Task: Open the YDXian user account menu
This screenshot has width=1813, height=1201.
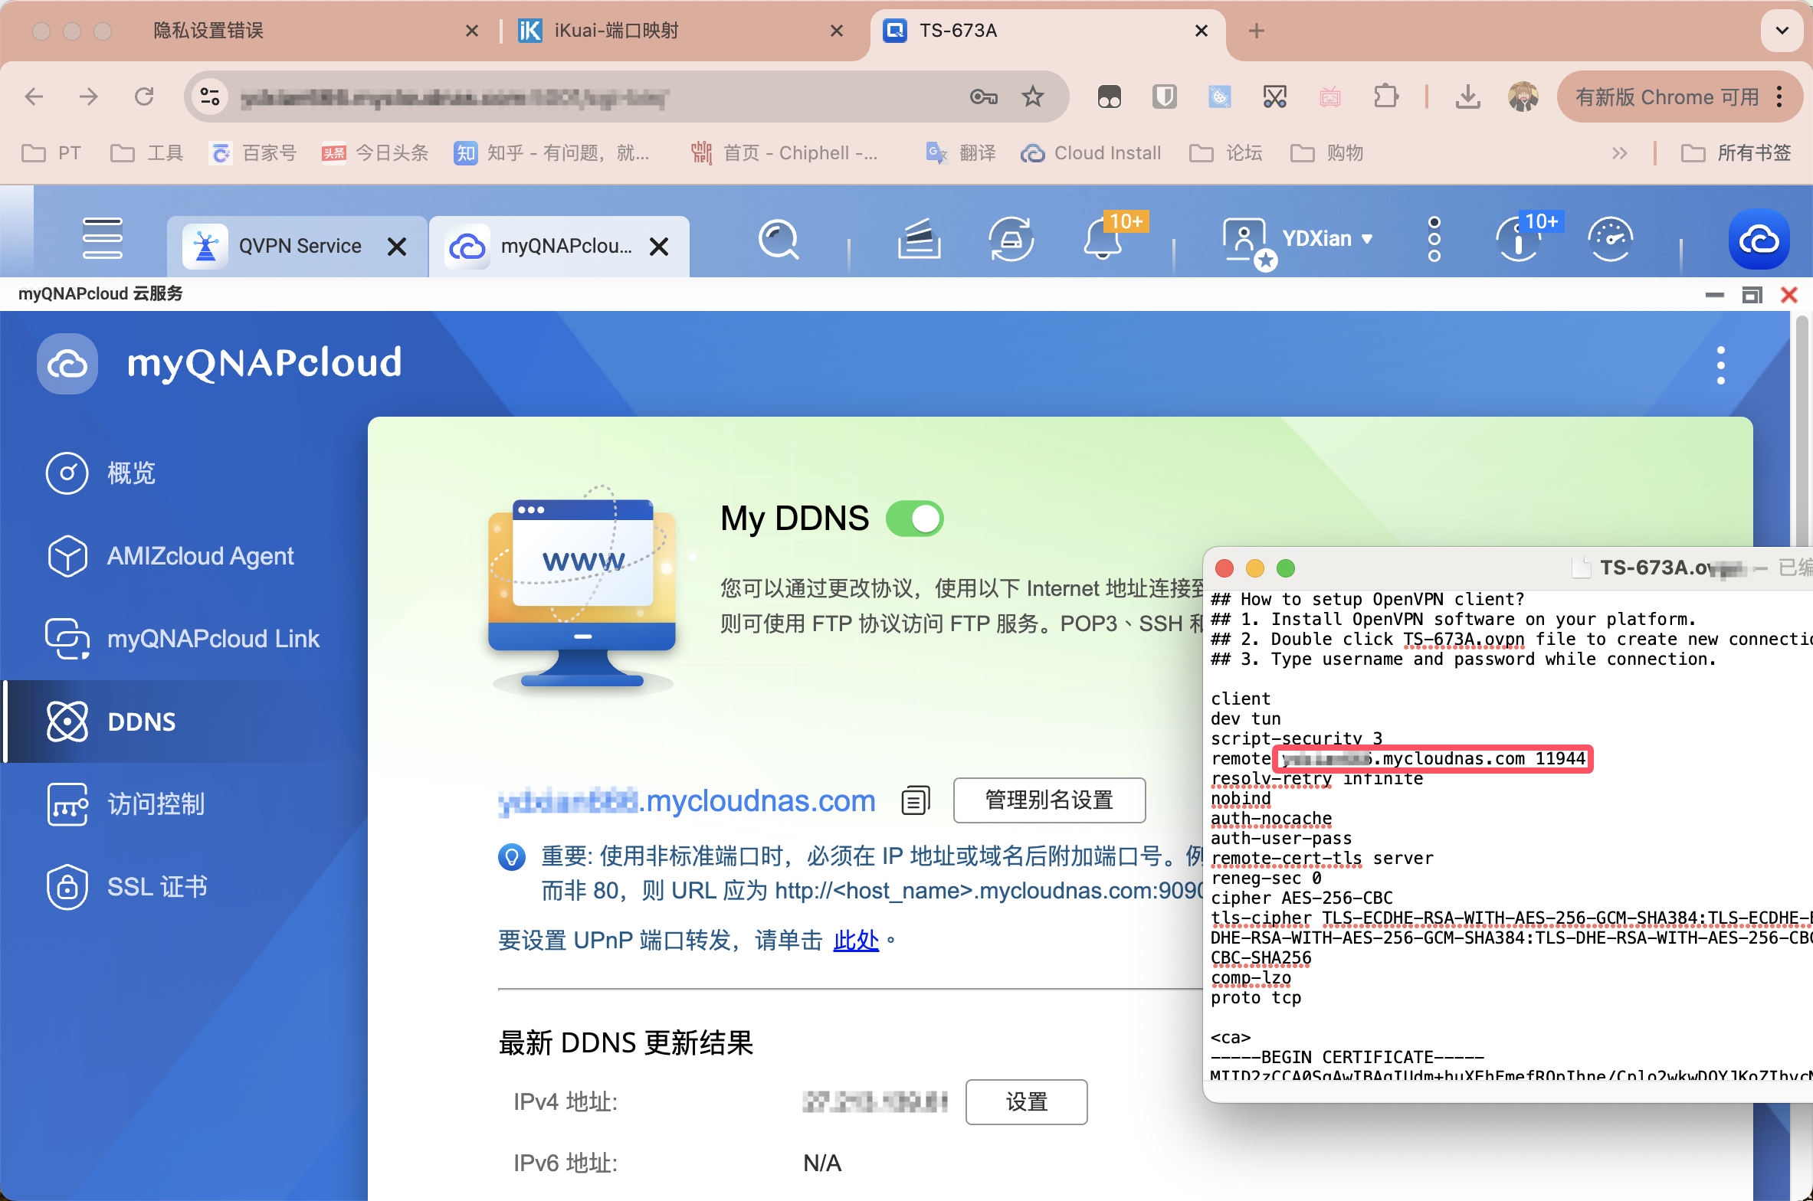Action: click(x=1298, y=240)
